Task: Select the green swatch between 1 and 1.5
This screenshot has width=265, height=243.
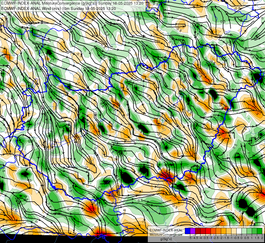Action: 254,231
